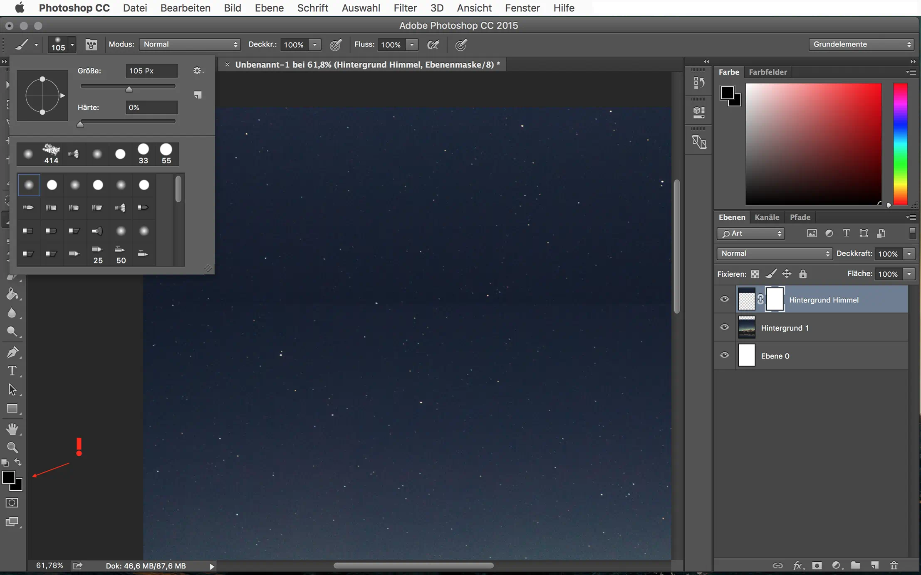
Task: Click the hue spectrum color slider
Action: 900,143
